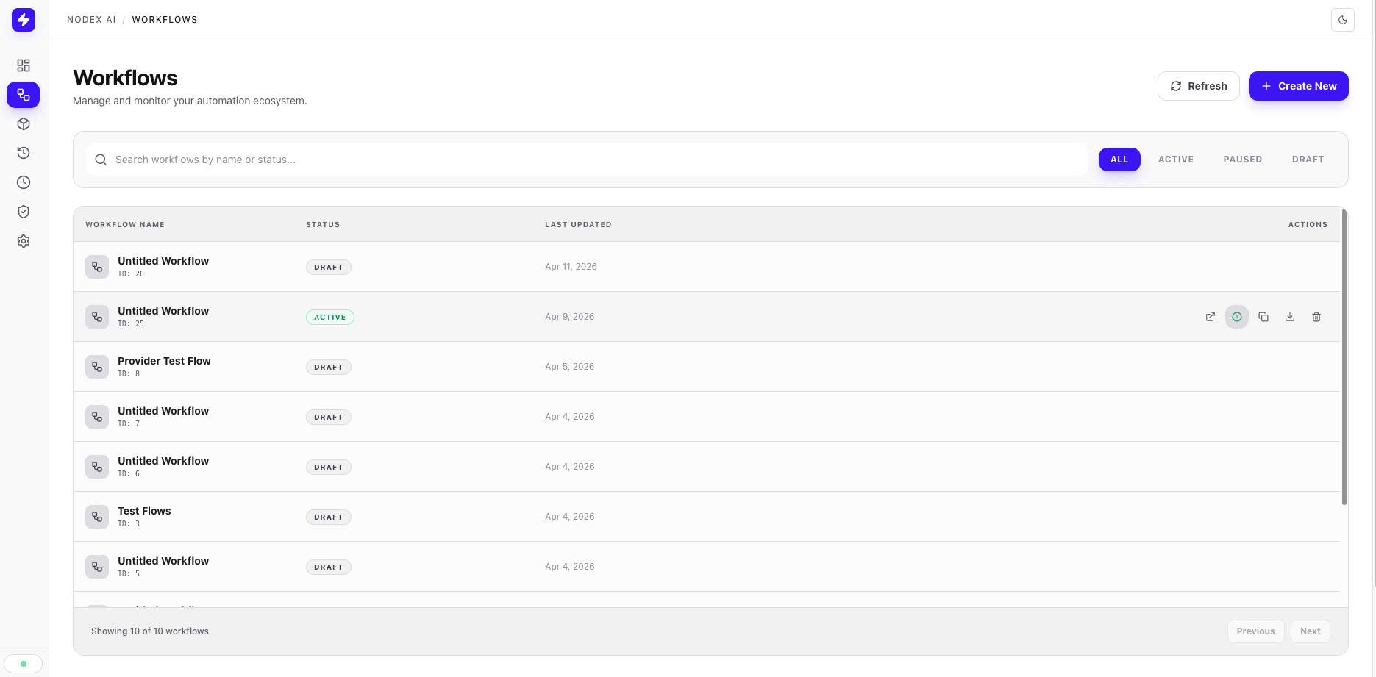Open the dashboard grid icon in sidebar
The width and height of the screenshot is (1376, 677).
pyautogui.click(x=24, y=65)
